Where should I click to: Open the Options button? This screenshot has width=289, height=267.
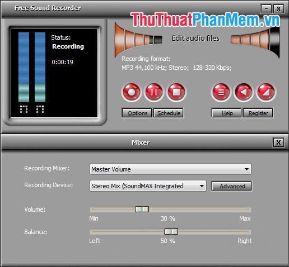point(137,113)
